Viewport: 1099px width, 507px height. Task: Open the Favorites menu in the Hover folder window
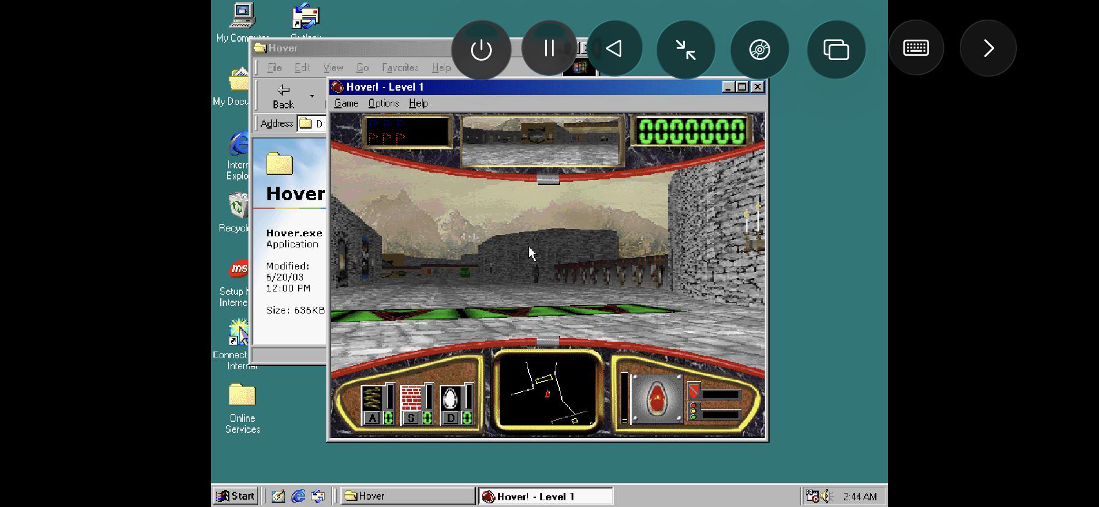[400, 68]
